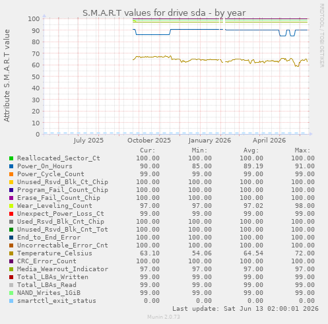
Task: Click the purple Erase_Fail_Count_Chip swatch
Action: (x=11, y=198)
